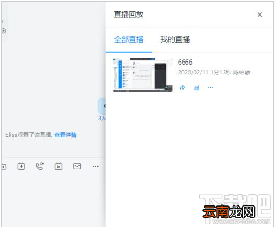The height and width of the screenshot is (227, 275).
Task: Click the Elisa观看了该直播 message text
Action: pyautogui.click(x=29, y=135)
